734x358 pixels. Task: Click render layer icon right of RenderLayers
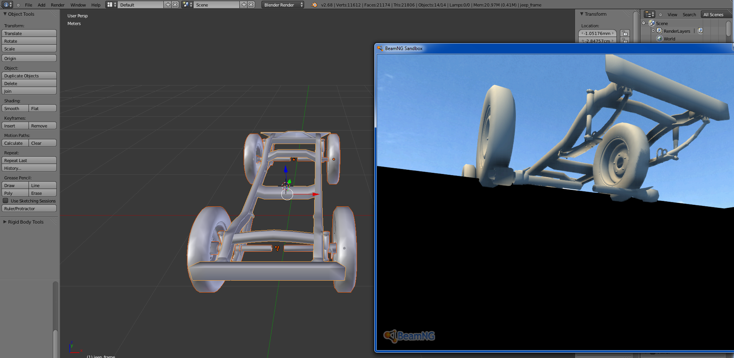pos(700,30)
